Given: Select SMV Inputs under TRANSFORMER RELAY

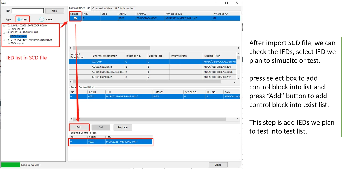Looking at the screenshot, I should 17,43.
